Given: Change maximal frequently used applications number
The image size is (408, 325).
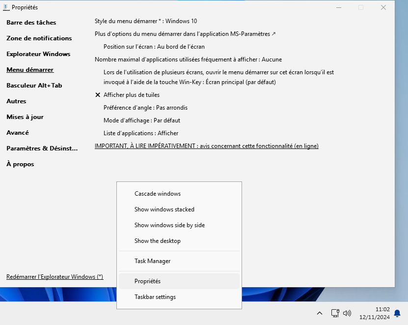Looking at the screenshot, I should (x=188, y=59).
